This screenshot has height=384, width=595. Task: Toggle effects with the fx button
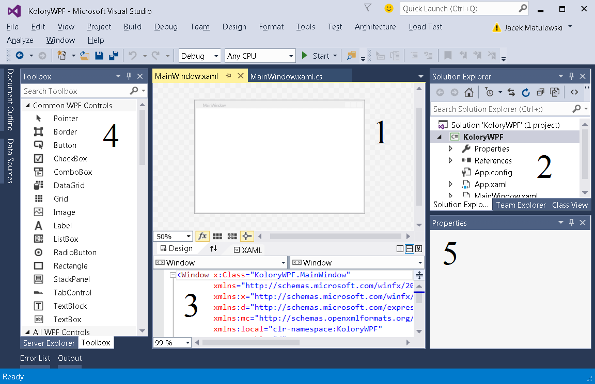pos(202,236)
